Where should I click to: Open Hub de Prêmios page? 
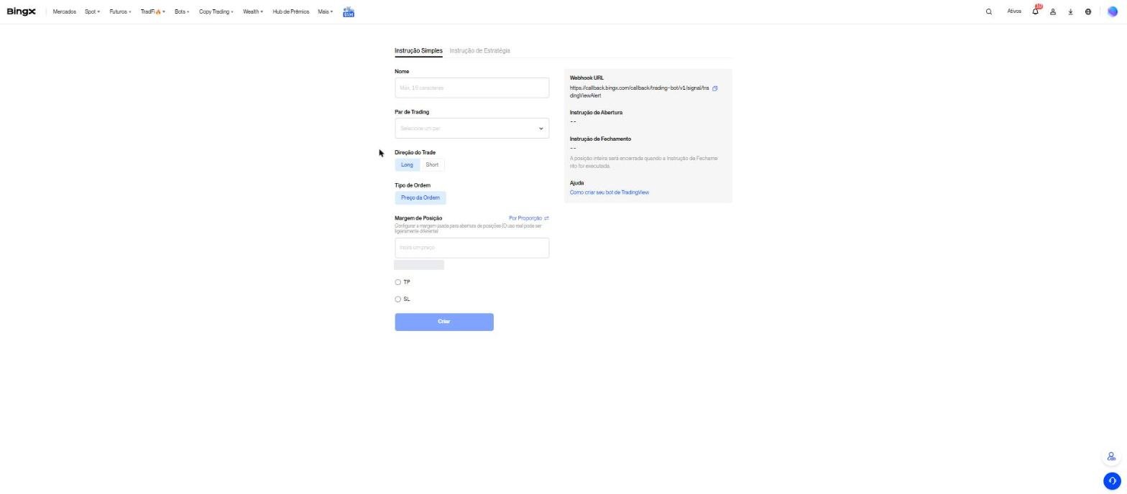pos(291,12)
